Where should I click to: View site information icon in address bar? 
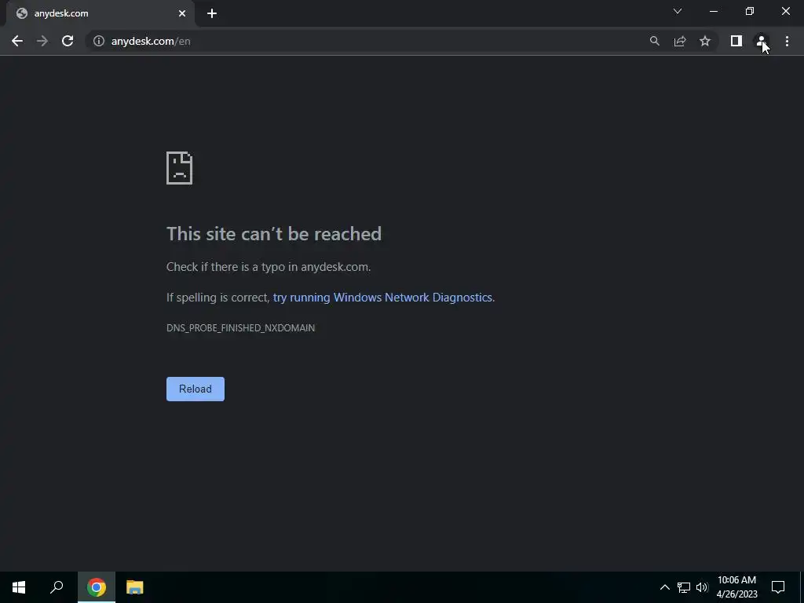tap(98, 41)
